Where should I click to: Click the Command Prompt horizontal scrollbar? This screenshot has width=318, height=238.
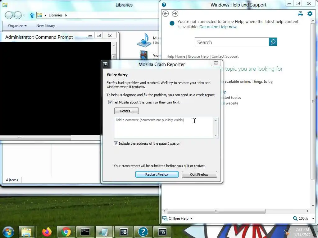click(35, 138)
